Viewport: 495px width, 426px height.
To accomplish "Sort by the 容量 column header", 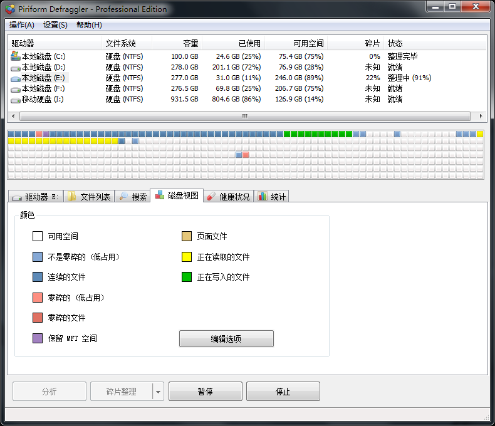I will 177,43.
